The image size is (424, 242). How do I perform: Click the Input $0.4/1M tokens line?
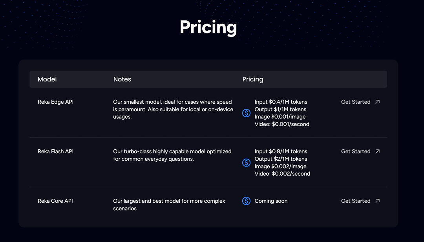click(281, 102)
